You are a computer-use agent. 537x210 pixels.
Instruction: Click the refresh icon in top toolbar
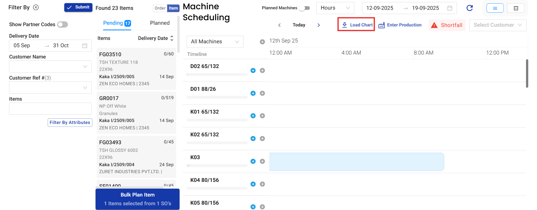(x=469, y=8)
